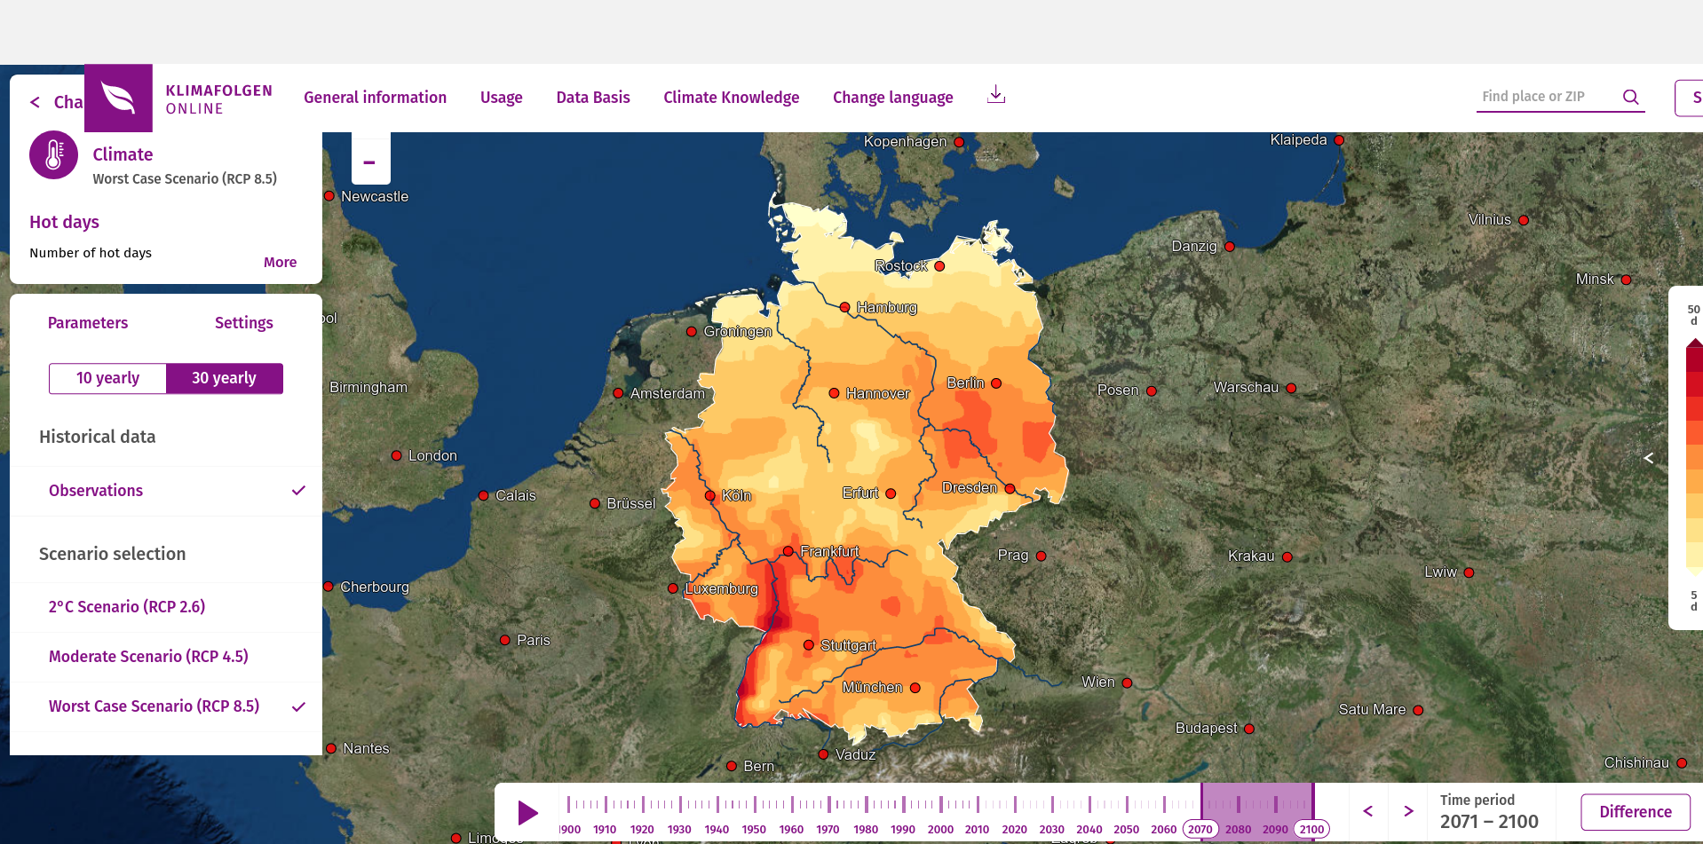Screen dimensions: 1703x844
Task: Click KLIMAFOLGEN ONLINE title text
Action: (218, 99)
